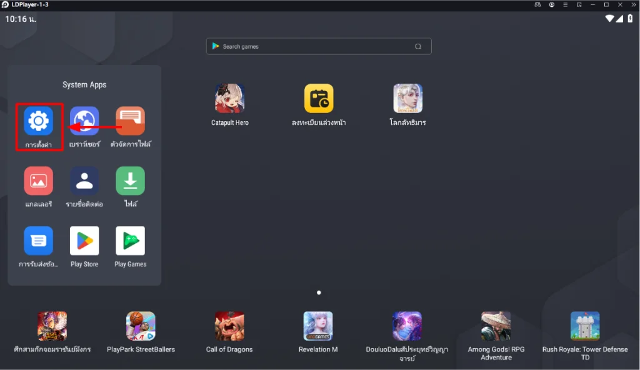Screen dimensions: 640x370
Task: Expand the side toolbar double-chevron
Action: point(634,4)
